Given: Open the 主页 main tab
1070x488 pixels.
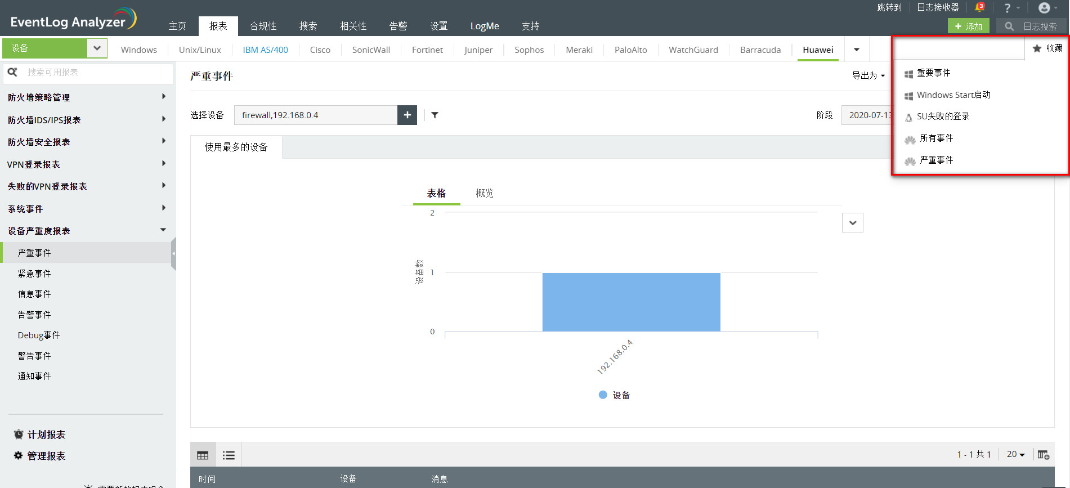Looking at the screenshot, I should (x=177, y=26).
